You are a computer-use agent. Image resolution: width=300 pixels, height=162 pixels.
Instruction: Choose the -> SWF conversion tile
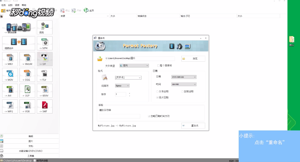coord(45,106)
